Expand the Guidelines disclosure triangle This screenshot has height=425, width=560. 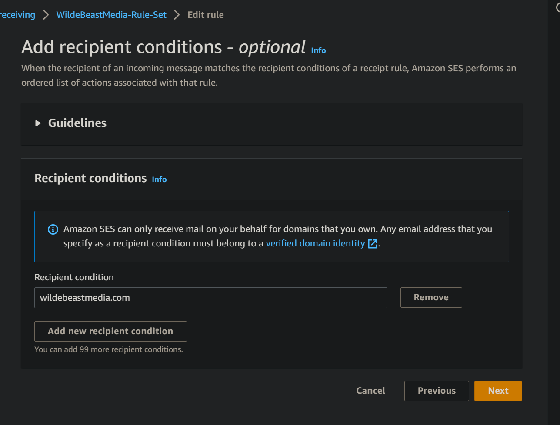click(x=38, y=123)
